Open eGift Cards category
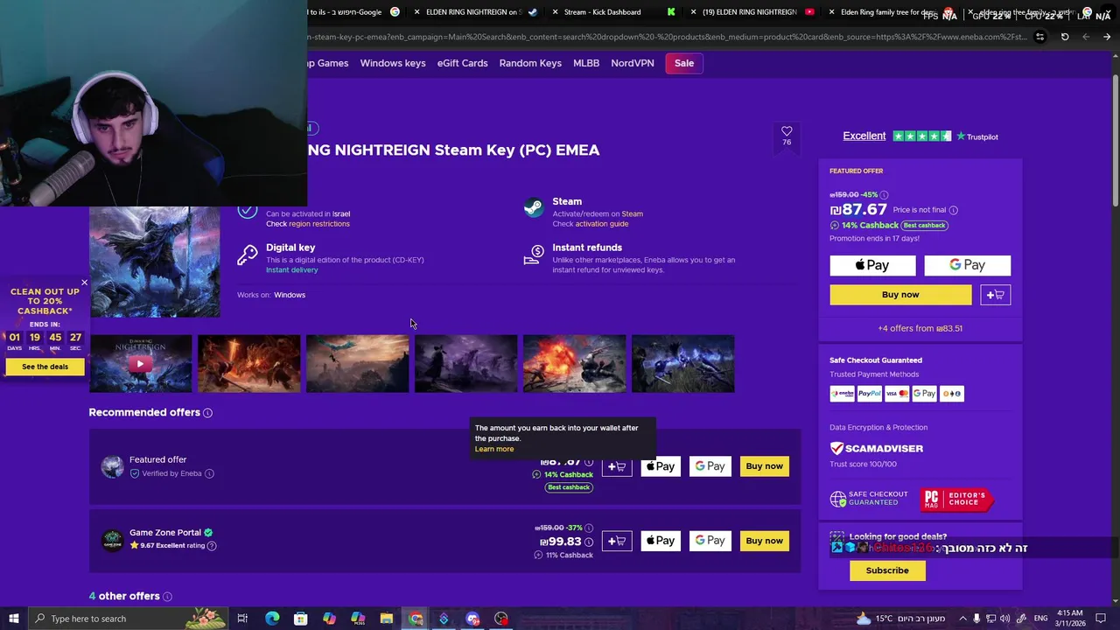 pyautogui.click(x=462, y=63)
